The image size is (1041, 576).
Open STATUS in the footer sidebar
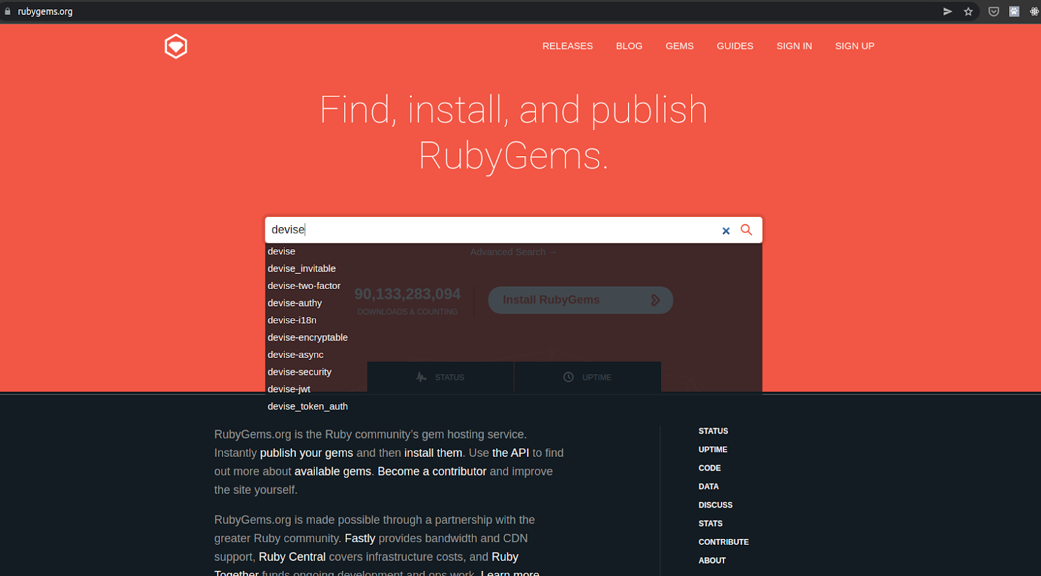(713, 431)
